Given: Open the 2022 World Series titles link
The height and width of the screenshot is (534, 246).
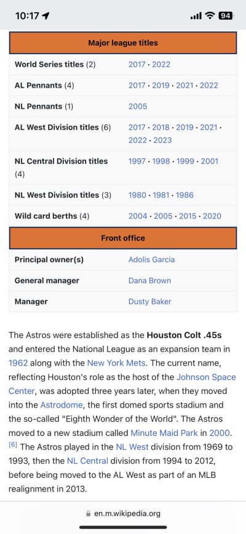Looking at the screenshot, I should tap(161, 64).
